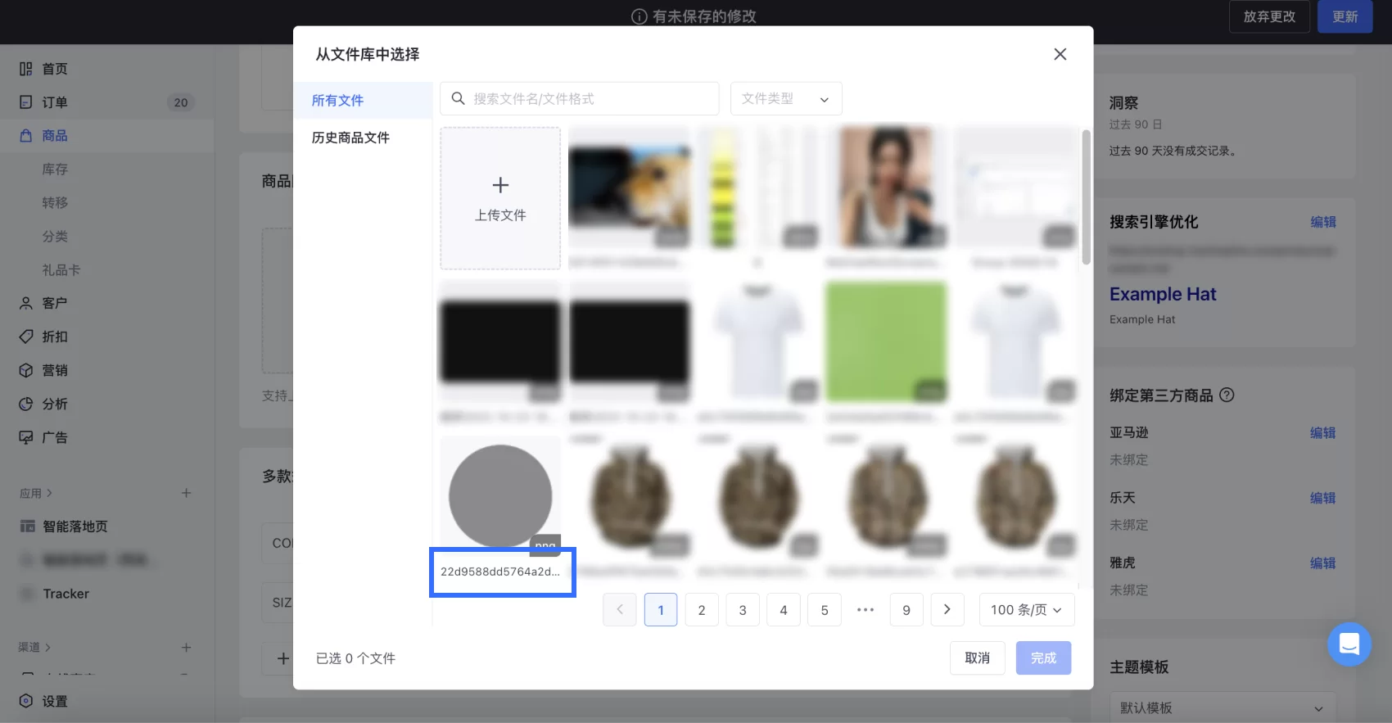Open the Tracker app
Viewport: 1392px width, 723px height.
[x=66, y=594]
